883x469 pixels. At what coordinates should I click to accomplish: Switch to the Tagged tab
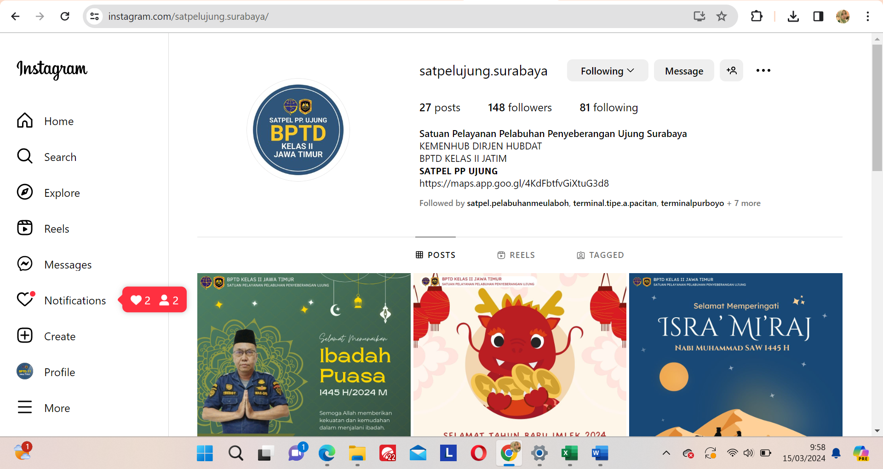[600, 255]
